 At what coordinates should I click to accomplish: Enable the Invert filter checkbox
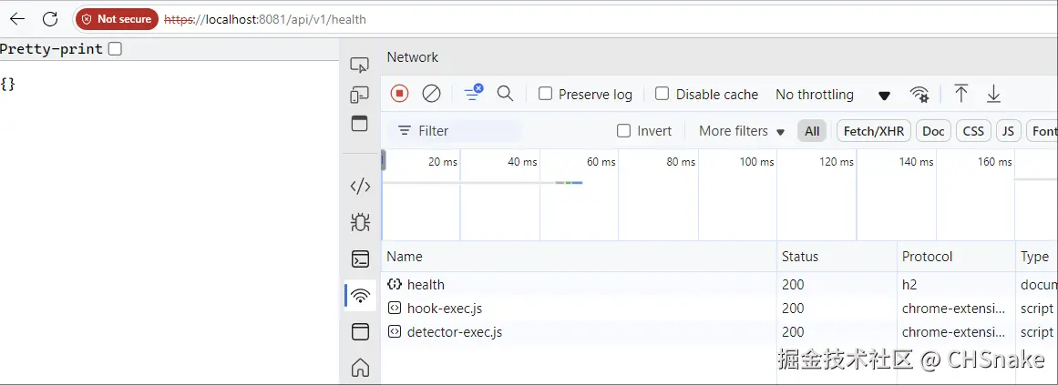click(624, 131)
